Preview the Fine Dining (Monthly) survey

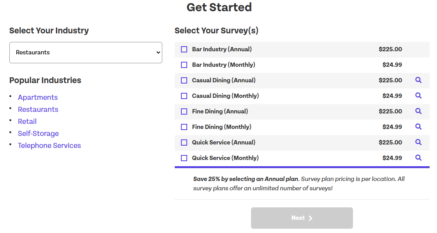tap(418, 127)
